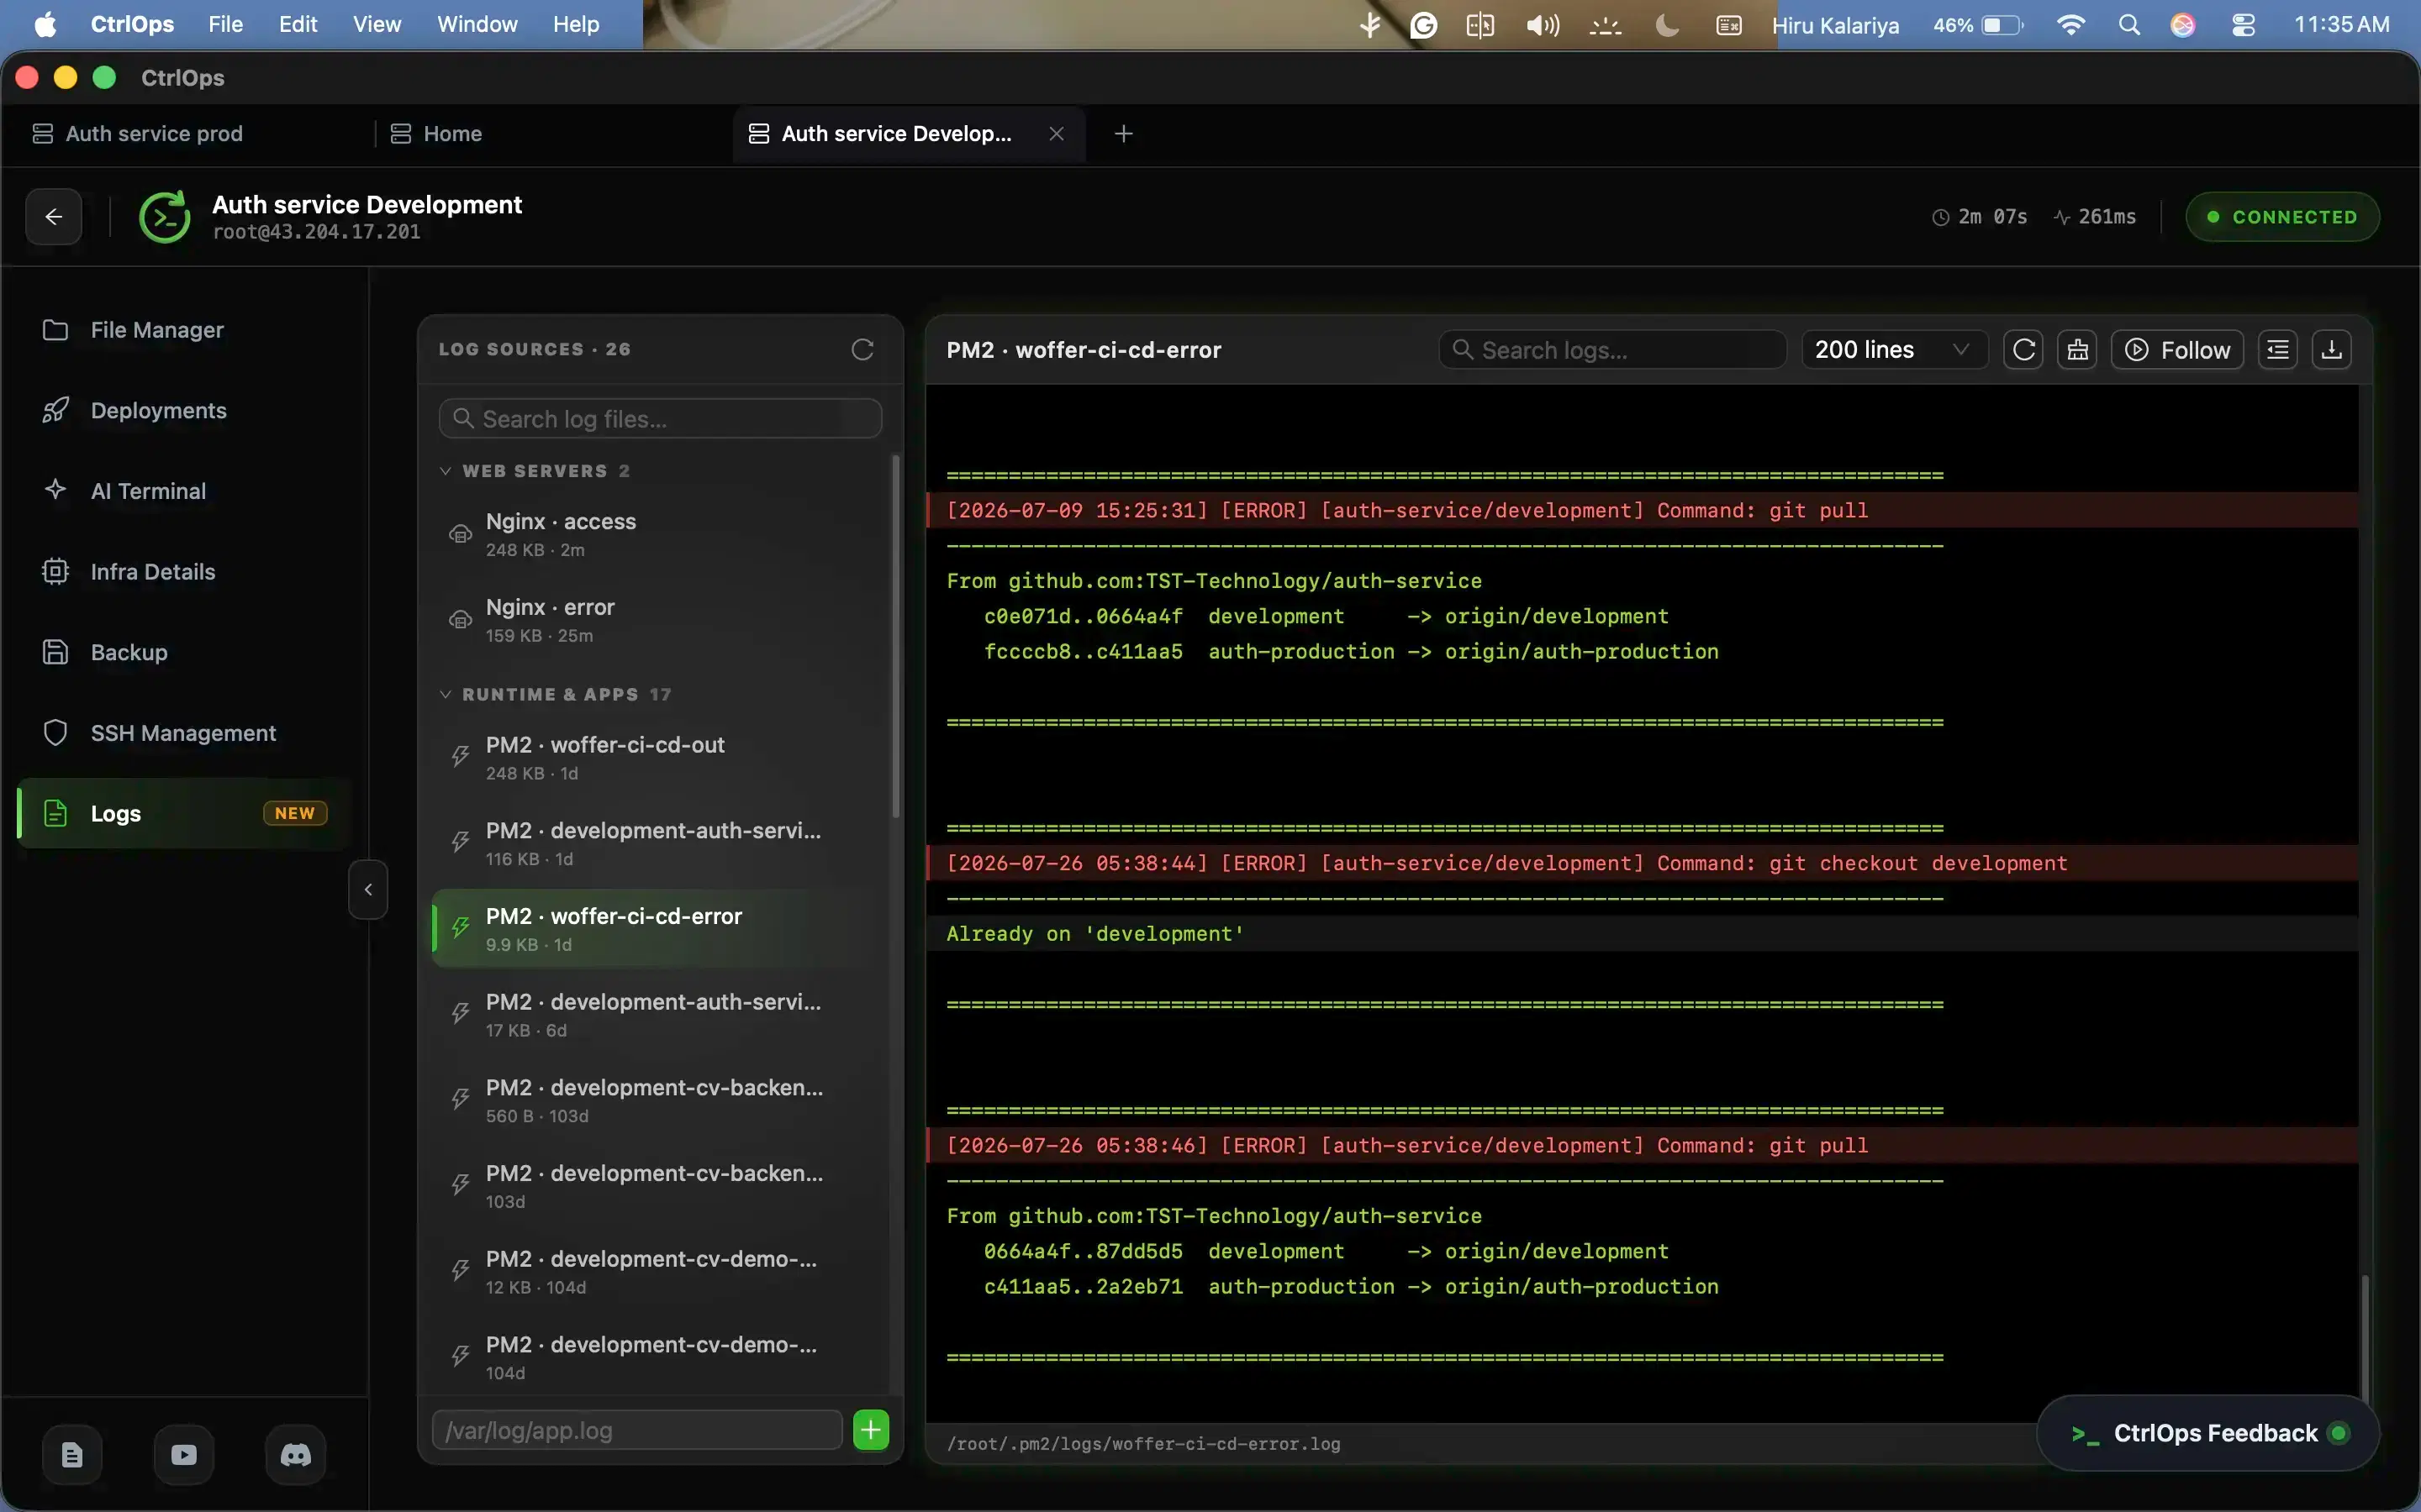The height and width of the screenshot is (1512, 2421).
Task: Open a new tab with plus icon
Action: 1123,133
